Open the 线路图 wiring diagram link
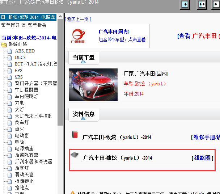The image size is (220, 194). (202, 158)
